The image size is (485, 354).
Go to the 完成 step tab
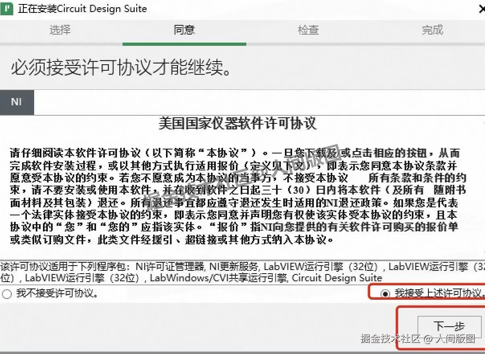point(432,30)
